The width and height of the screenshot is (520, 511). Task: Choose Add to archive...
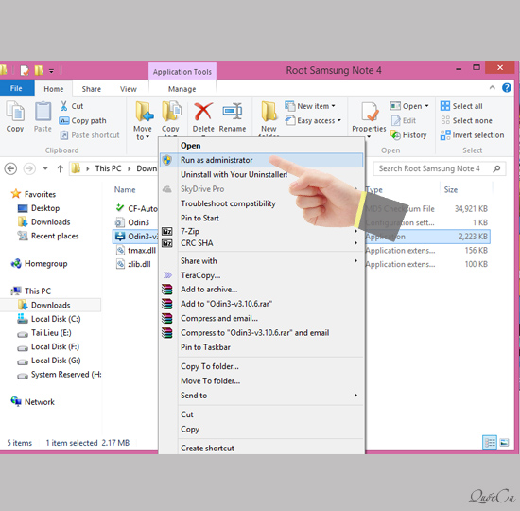tap(261, 290)
